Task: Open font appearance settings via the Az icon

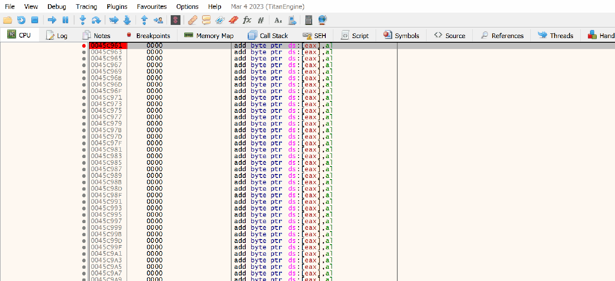Action: point(277,20)
